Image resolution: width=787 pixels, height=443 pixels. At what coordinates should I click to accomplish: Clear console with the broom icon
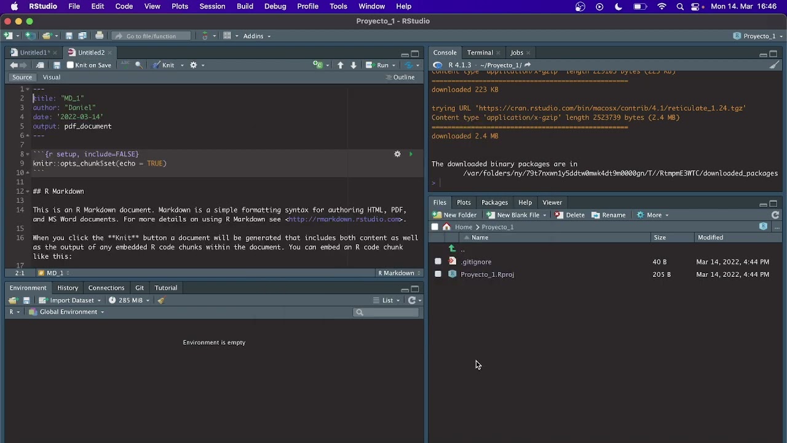tap(775, 65)
